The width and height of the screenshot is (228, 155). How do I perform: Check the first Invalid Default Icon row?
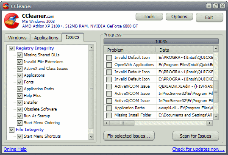click(109, 58)
